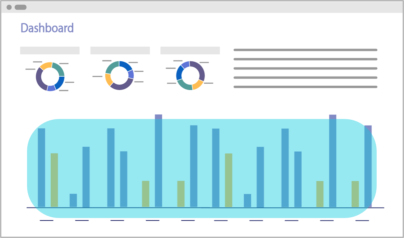The height and width of the screenshot is (238, 404).
Task: Select the leftmost blue bar in bar chart
Action: [41, 167]
